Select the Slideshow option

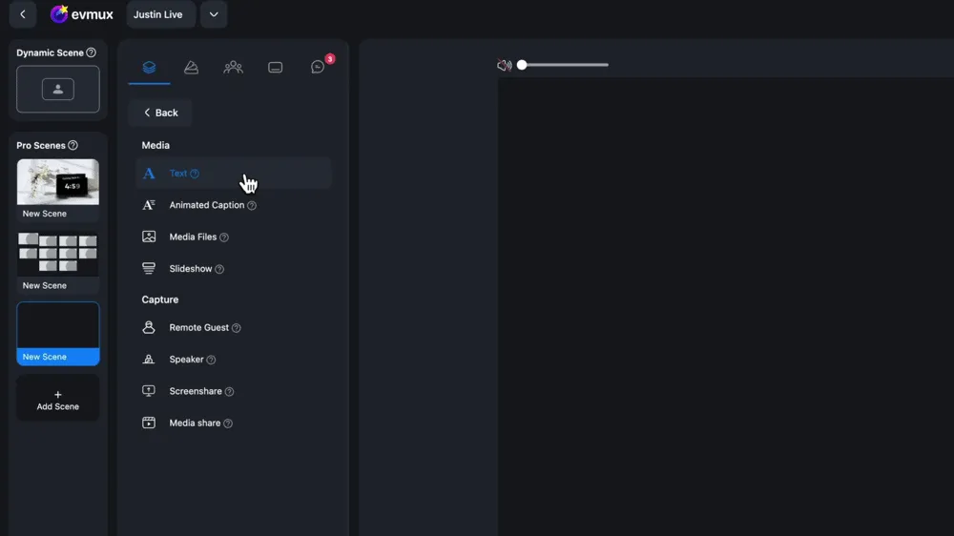pyautogui.click(x=190, y=269)
